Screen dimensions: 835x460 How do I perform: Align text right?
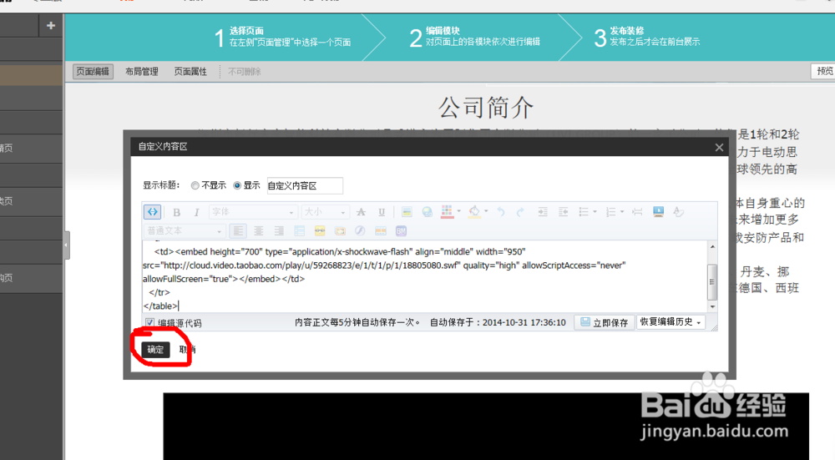click(x=279, y=231)
